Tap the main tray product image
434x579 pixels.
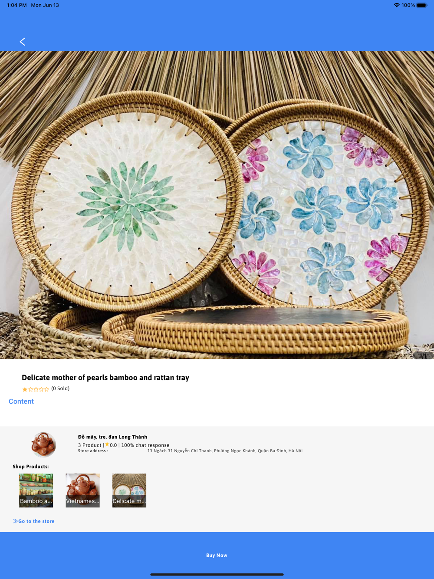(217, 205)
